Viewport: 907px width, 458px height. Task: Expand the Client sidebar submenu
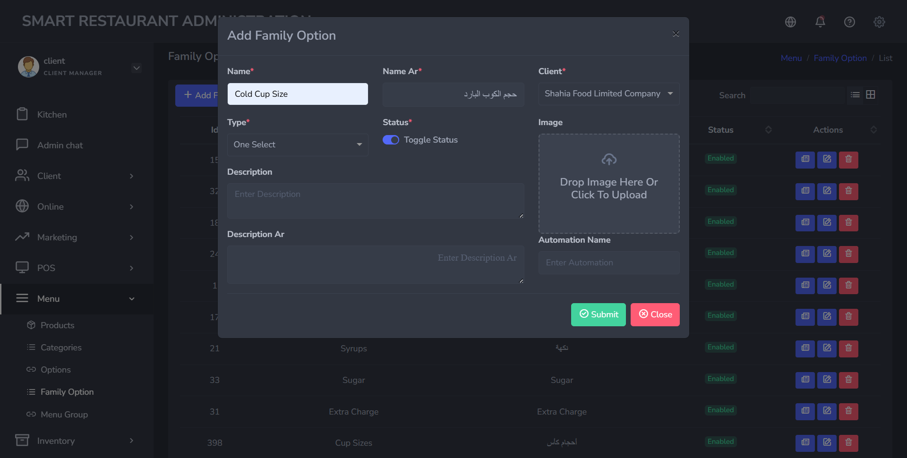(x=131, y=176)
